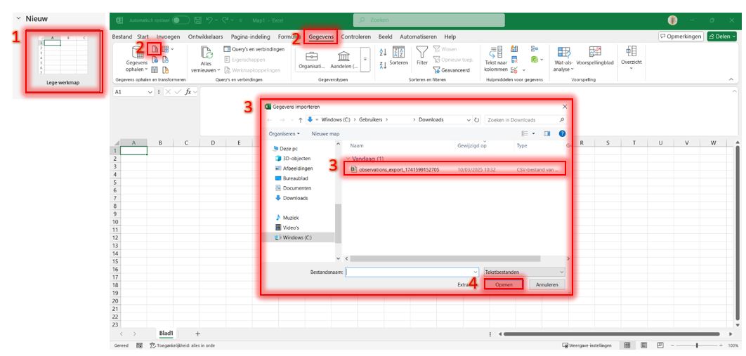This screenshot has width=746, height=356.
Task: Switch to the Ontwikkelaars tab
Action: [206, 37]
